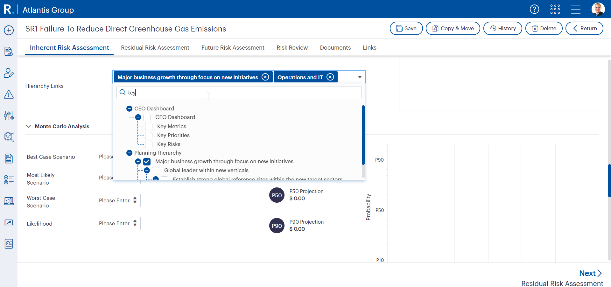Click the page vertical scrollbar thumb
This screenshot has height=287, width=611.
pos(609,181)
